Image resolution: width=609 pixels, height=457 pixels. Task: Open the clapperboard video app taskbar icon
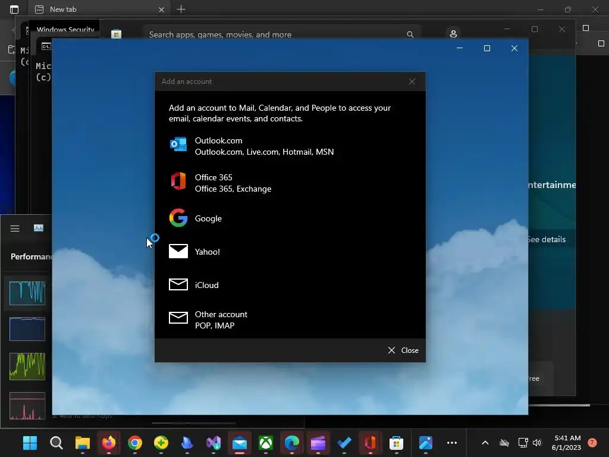tap(318, 443)
